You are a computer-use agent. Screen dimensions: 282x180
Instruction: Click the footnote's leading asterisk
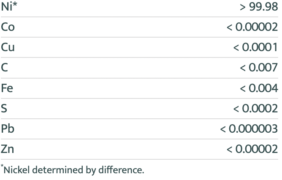[x=2, y=168]
